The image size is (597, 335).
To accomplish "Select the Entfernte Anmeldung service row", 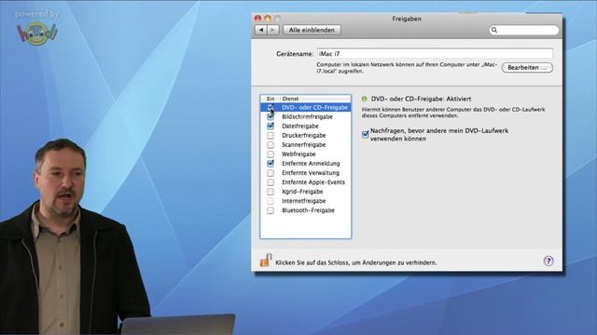I will point(305,164).
